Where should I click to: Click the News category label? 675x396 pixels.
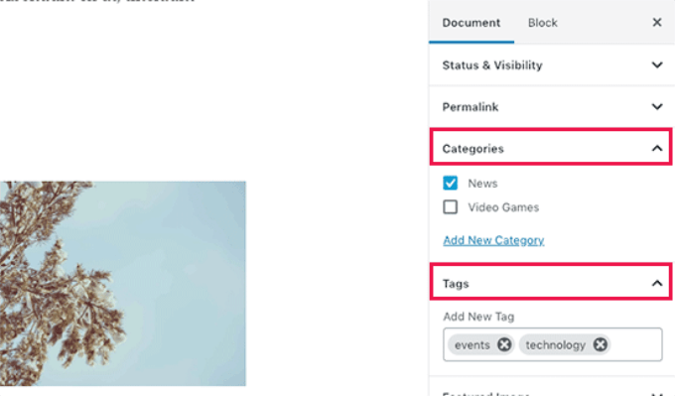point(483,184)
